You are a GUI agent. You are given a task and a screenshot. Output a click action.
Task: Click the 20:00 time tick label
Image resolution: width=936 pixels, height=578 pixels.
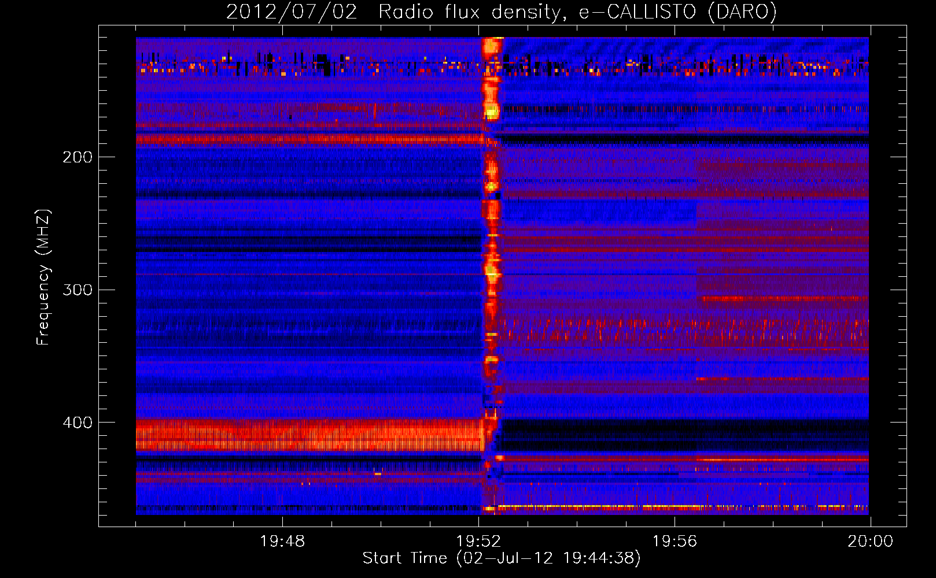point(871,542)
